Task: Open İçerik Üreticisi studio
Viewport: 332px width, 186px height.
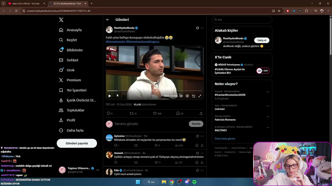Action: click(x=77, y=100)
